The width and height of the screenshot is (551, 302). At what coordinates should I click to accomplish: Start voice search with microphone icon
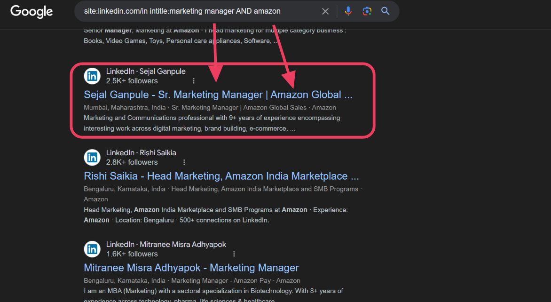(x=348, y=11)
